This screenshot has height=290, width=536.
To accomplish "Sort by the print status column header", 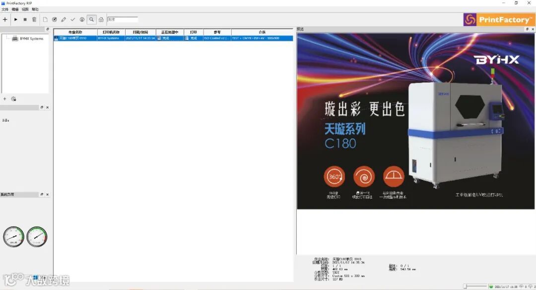I will (194, 32).
